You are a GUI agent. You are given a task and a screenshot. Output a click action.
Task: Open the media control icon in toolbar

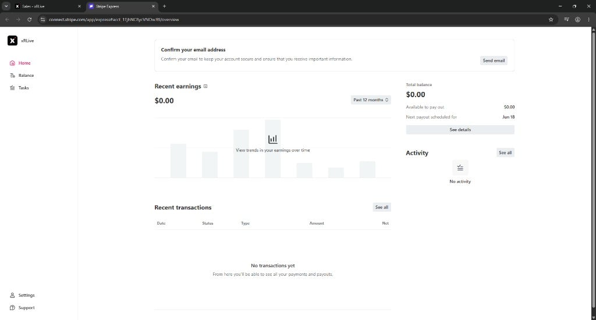[x=566, y=19]
